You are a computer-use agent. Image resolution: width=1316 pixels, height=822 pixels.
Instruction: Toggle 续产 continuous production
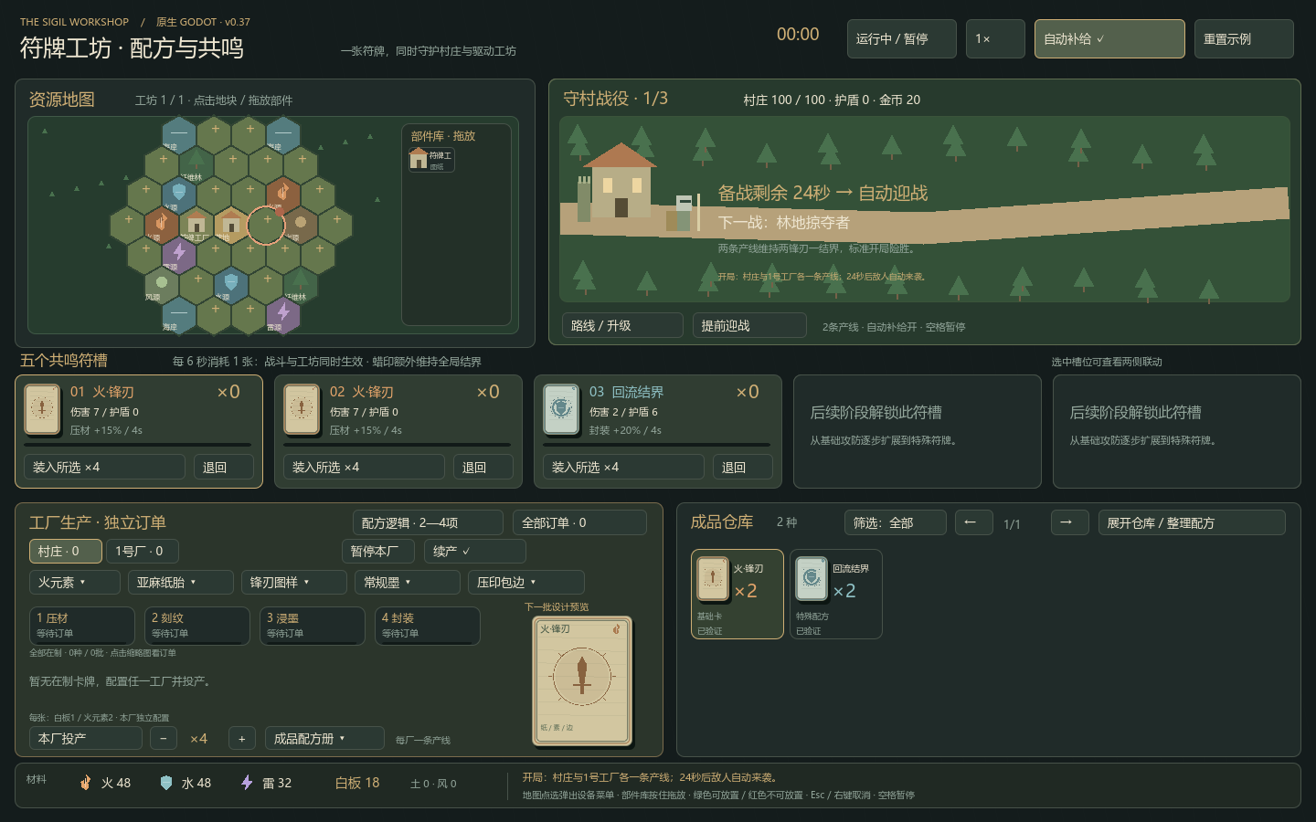coord(474,551)
